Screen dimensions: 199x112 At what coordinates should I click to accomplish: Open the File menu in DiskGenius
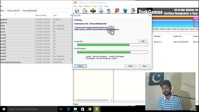click(x=75, y=6)
